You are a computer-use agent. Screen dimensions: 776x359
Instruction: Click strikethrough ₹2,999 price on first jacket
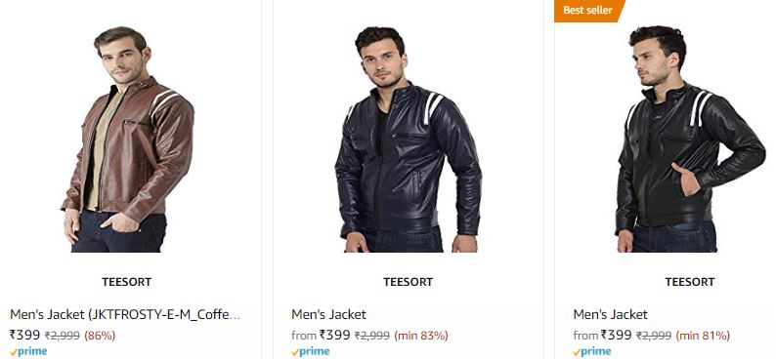coord(63,336)
